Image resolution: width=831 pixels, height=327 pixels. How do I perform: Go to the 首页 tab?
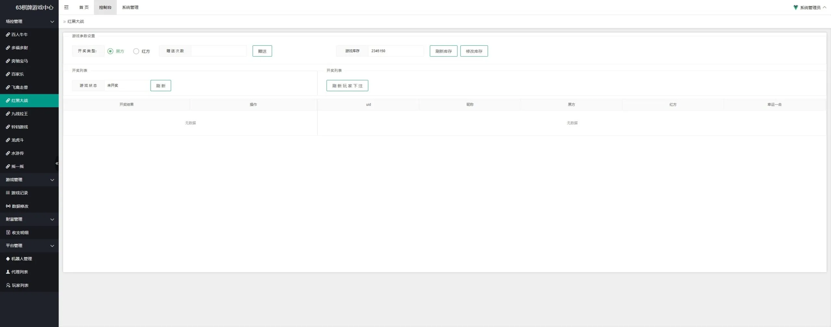coord(84,7)
